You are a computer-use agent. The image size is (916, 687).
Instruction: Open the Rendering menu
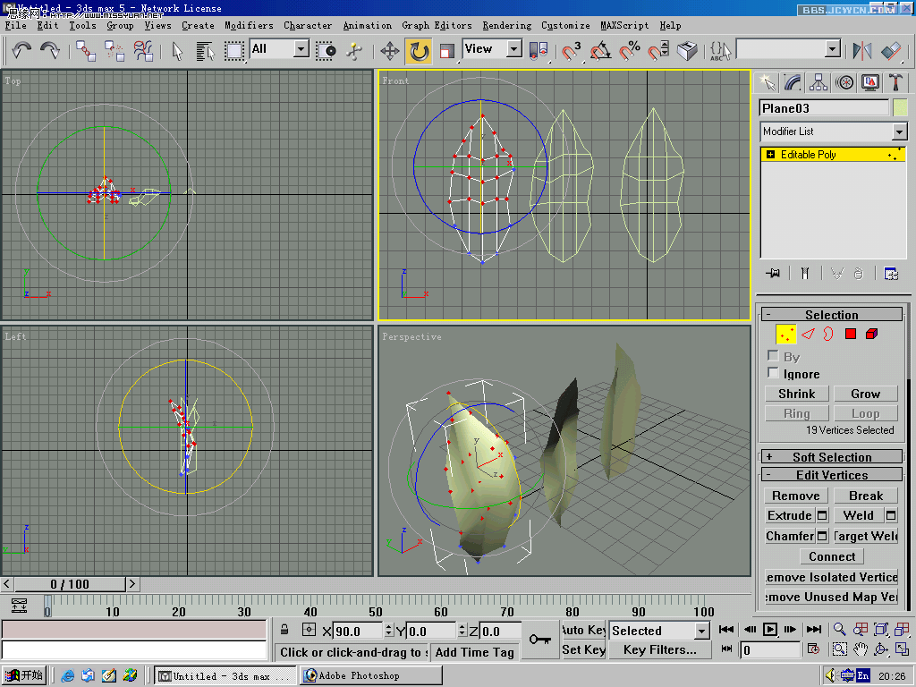(x=507, y=25)
